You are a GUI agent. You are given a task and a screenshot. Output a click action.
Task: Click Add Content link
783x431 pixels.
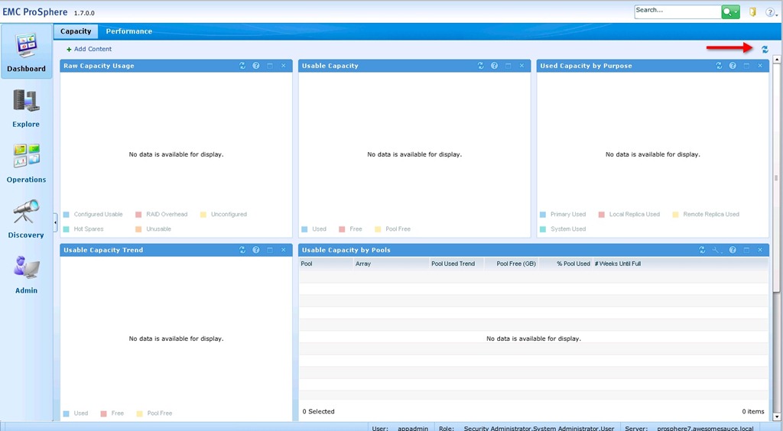(x=89, y=49)
